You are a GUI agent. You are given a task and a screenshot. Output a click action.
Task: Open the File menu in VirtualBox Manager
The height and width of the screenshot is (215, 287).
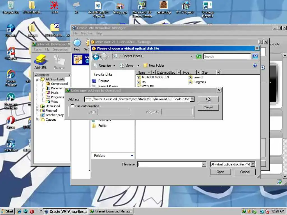click(75, 33)
